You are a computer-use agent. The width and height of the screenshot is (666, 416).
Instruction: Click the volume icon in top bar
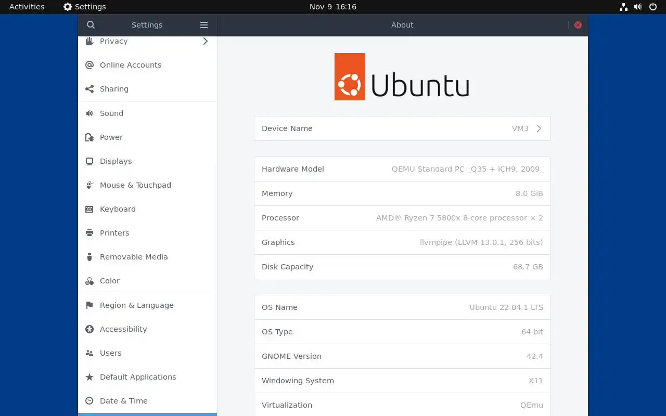(x=638, y=7)
